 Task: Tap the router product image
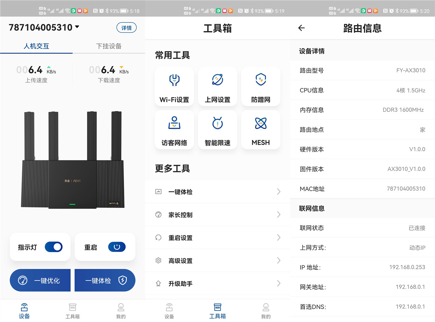(72, 160)
